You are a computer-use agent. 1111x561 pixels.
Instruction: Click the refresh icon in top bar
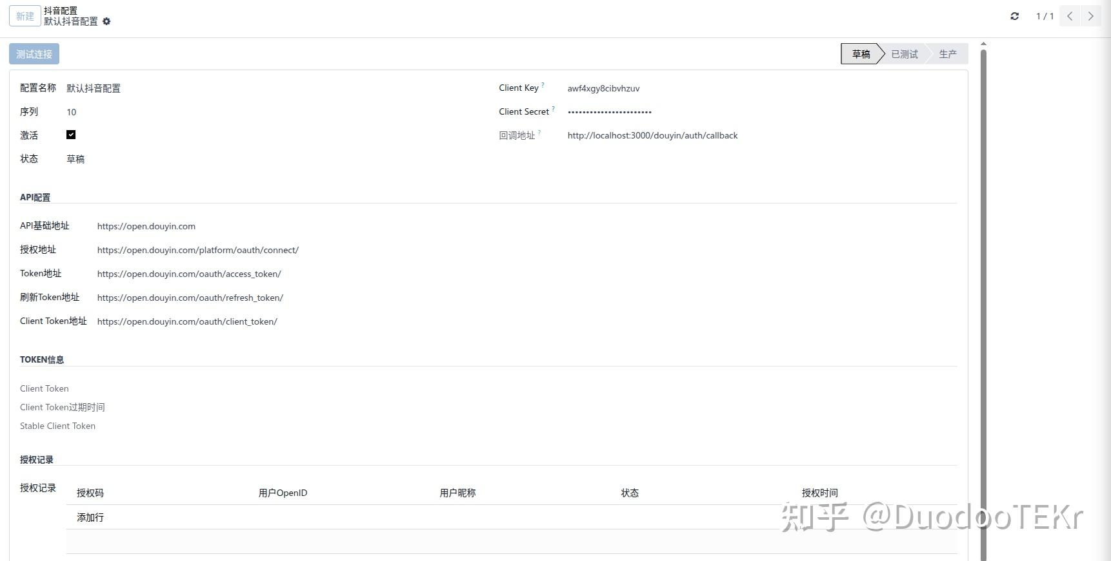(1015, 16)
